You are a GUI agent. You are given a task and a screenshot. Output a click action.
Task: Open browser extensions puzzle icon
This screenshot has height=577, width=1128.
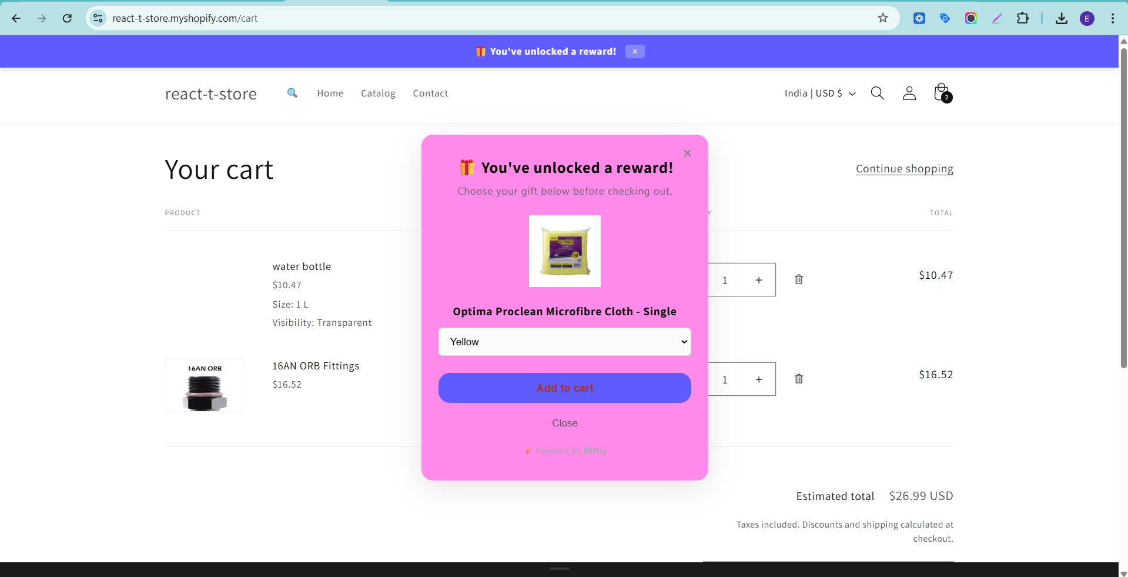click(x=1022, y=18)
